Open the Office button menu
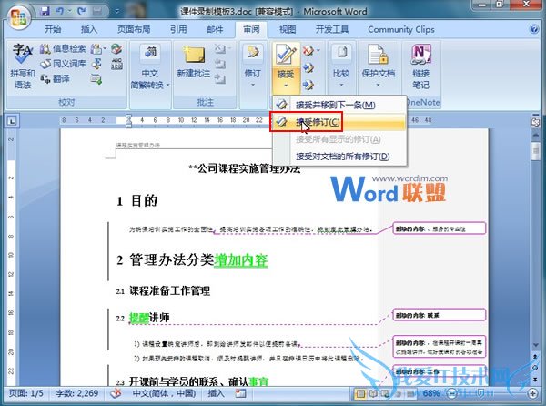The height and width of the screenshot is (406, 546). pyautogui.click(x=19, y=16)
